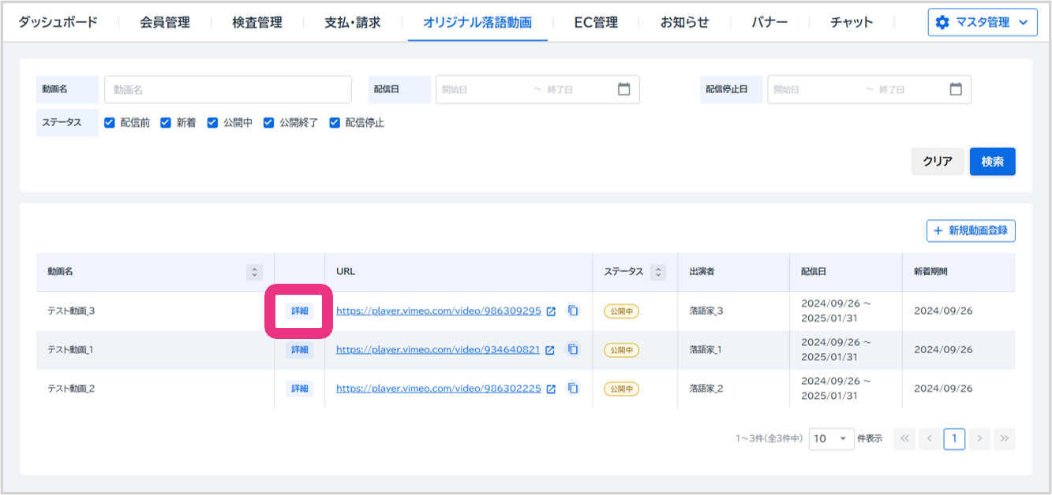Viewport: 1052px width, 495px height.
Task: Open external link icon for video 934640821
Action: 550,350
